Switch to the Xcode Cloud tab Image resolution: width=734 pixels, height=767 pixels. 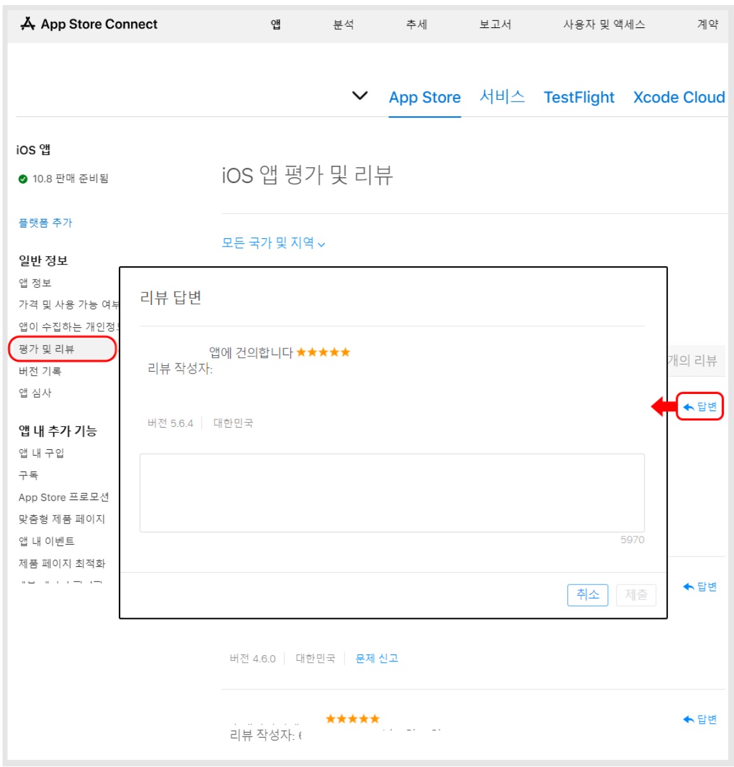(679, 97)
